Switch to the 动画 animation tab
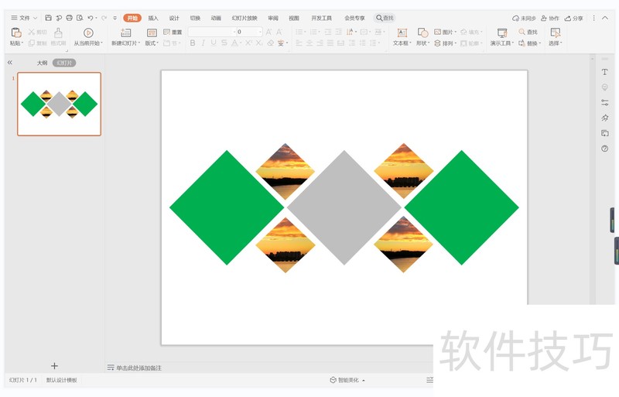Viewport: 619px width, 397px height. click(216, 18)
